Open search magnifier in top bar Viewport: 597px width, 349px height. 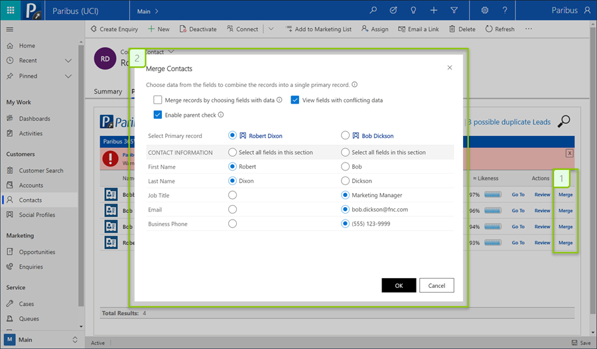pyautogui.click(x=373, y=11)
